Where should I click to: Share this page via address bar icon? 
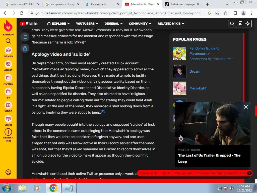[217, 13]
